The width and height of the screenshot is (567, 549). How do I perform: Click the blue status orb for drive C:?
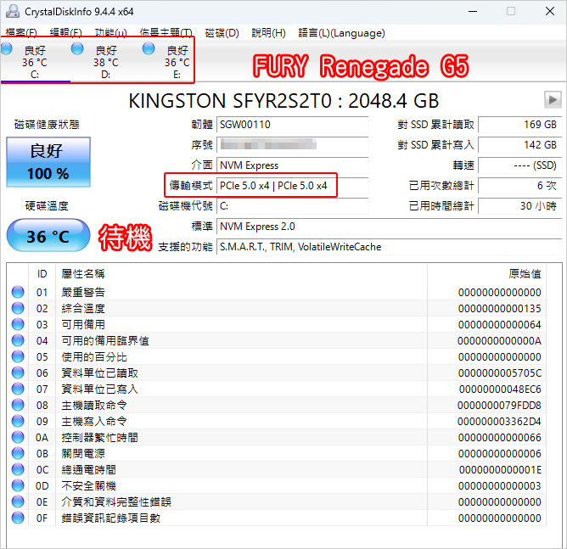point(7,48)
